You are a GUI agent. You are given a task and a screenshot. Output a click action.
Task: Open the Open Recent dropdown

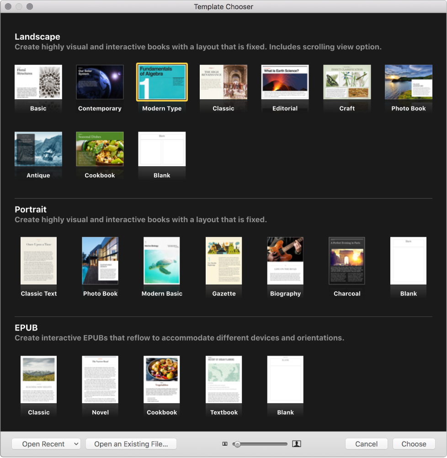46,444
